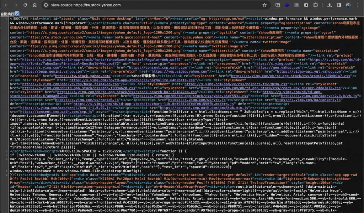Image resolution: width=364 pixels, height=213 pixels.
Task: Open the ybar.a5ef5531.css link
Action: [191, 96]
